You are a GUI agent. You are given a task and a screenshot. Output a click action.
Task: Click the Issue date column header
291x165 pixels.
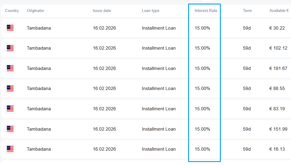102,11
